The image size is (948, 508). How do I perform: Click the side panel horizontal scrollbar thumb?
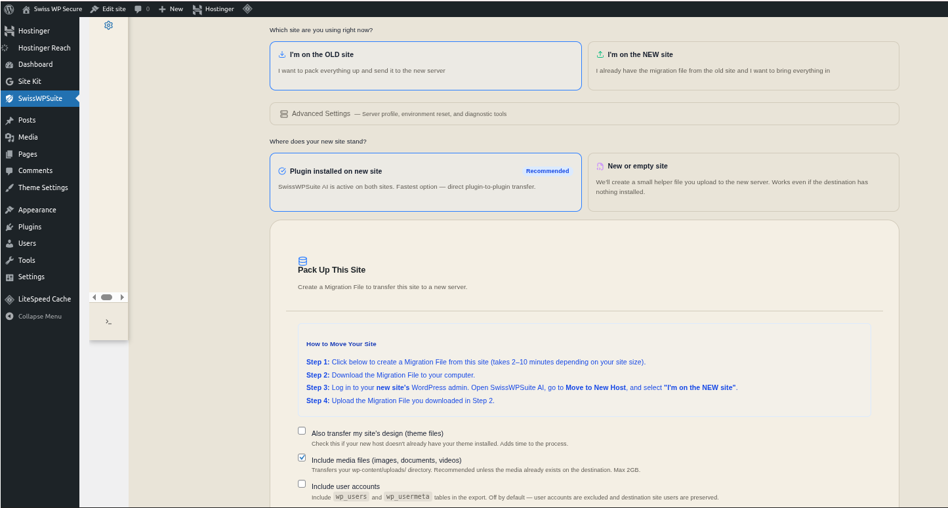[x=106, y=298]
